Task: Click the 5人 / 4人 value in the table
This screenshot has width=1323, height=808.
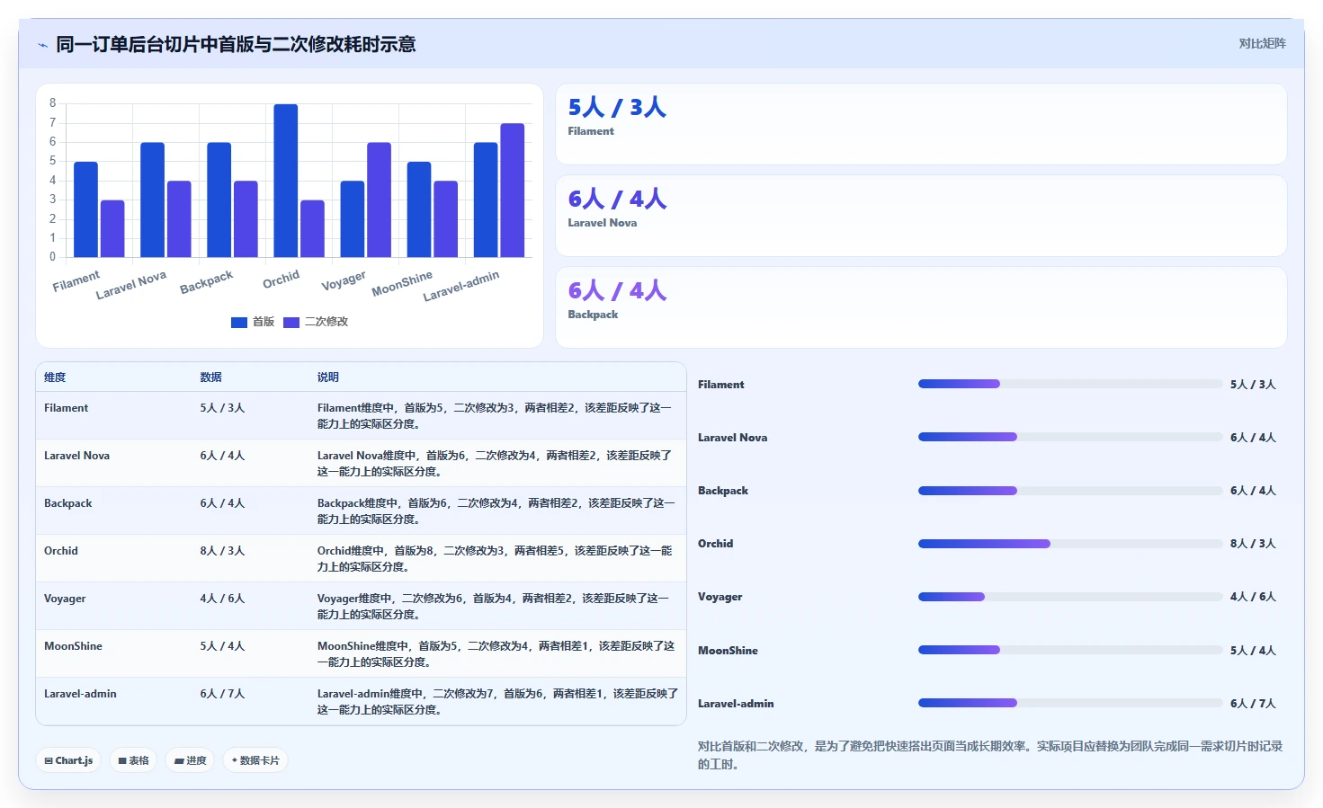Action: 222,646
